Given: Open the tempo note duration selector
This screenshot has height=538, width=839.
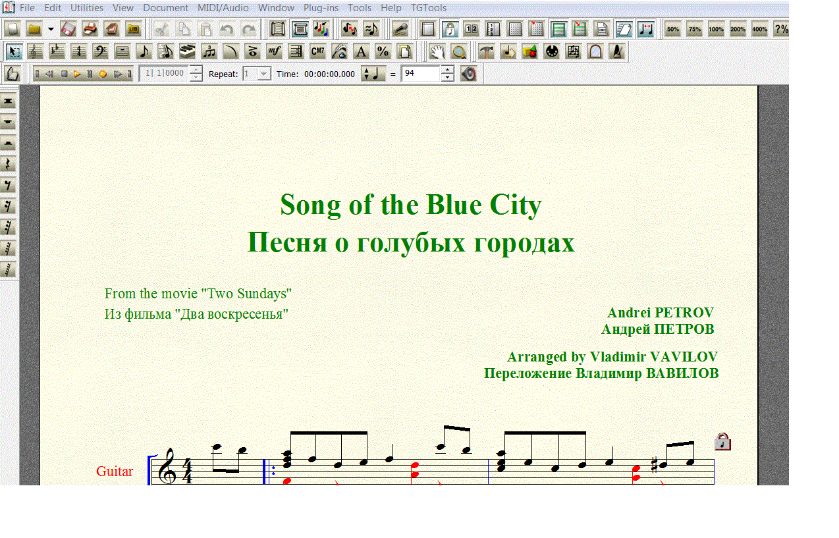Looking at the screenshot, I should click(373, 74).
